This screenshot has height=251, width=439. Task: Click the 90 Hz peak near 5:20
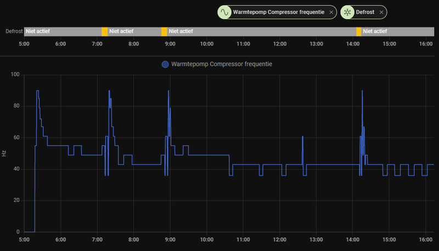pos(37,90)
